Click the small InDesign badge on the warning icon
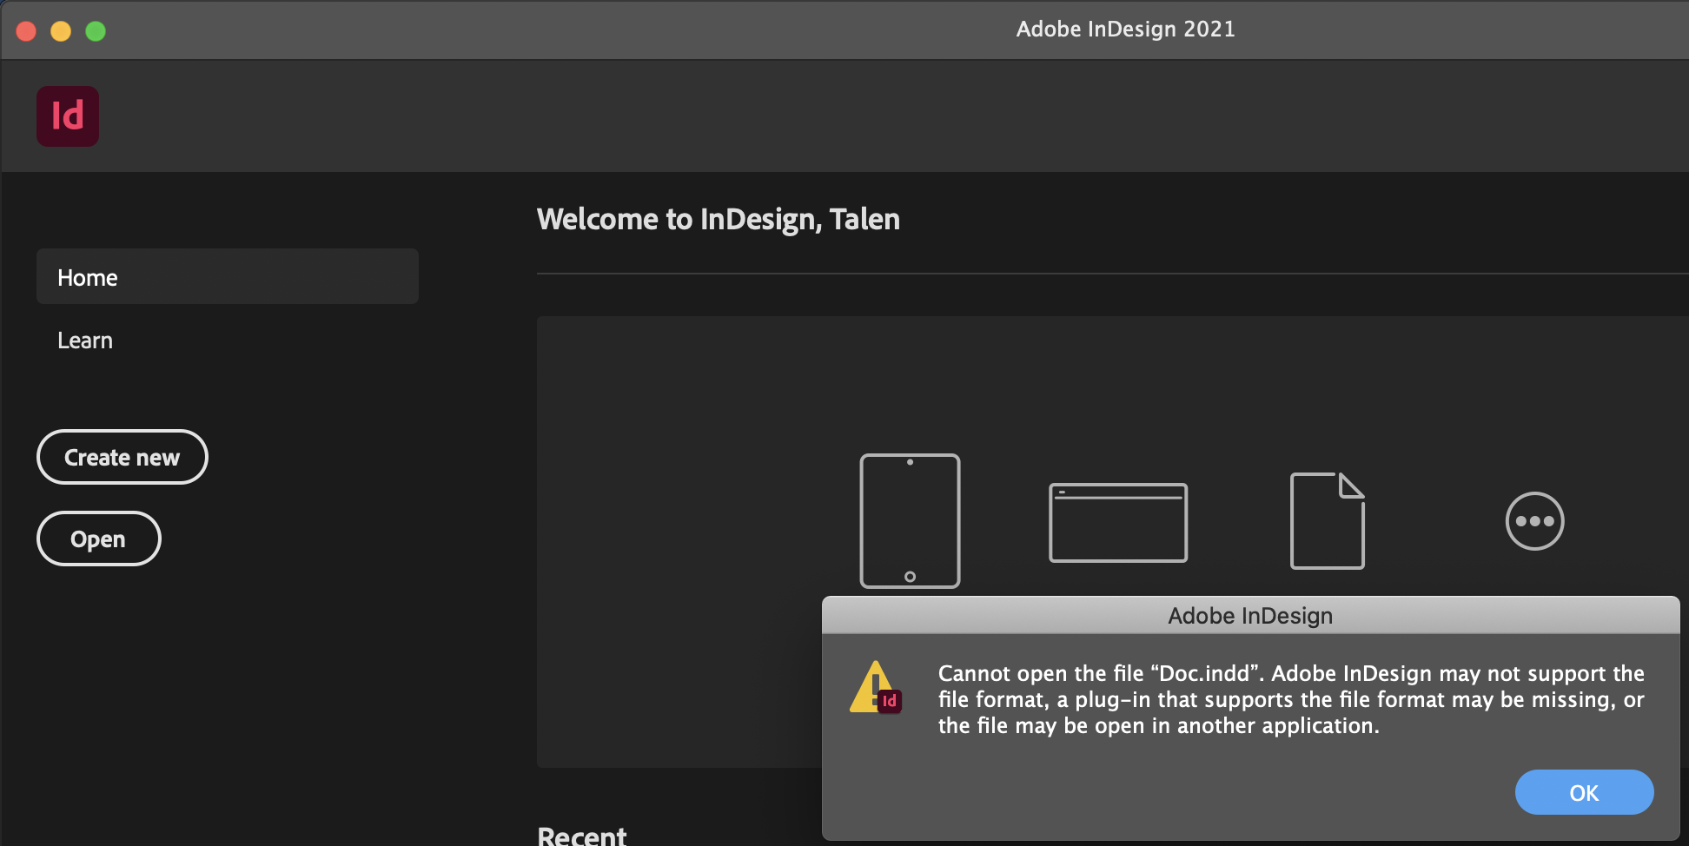This screenshot has height=846, width=1689. (x=890, y=701)
